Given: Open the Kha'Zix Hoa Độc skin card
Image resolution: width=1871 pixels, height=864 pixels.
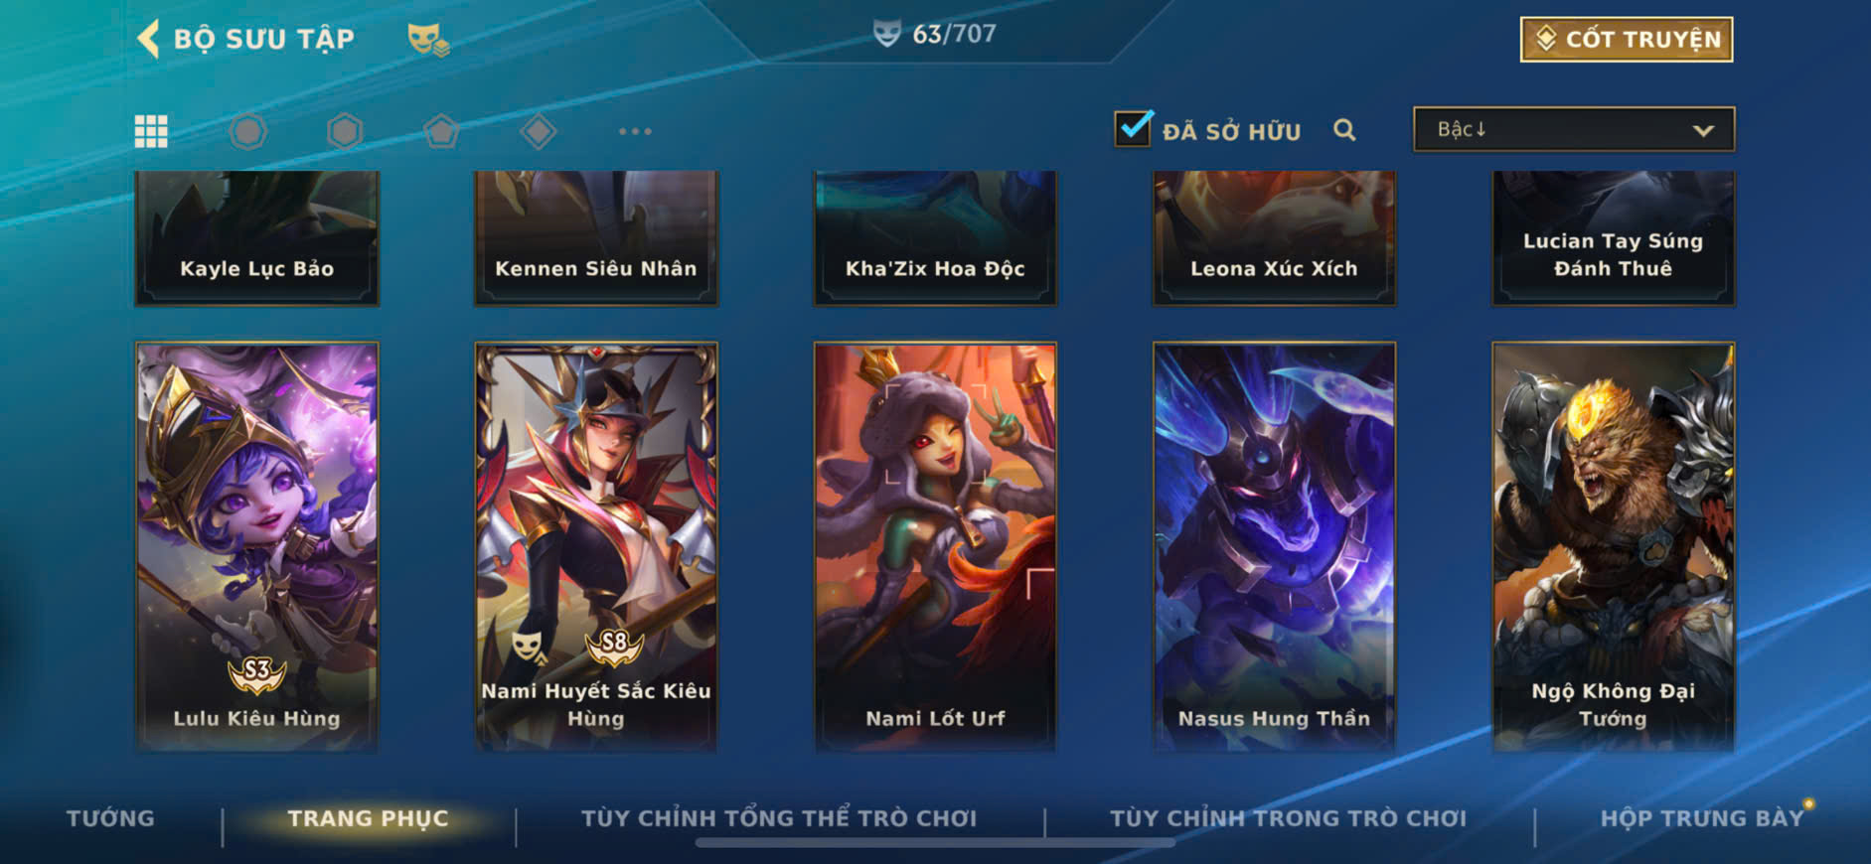Looking at the screenshot, I should pyautogui.click(x=935, y=238).
